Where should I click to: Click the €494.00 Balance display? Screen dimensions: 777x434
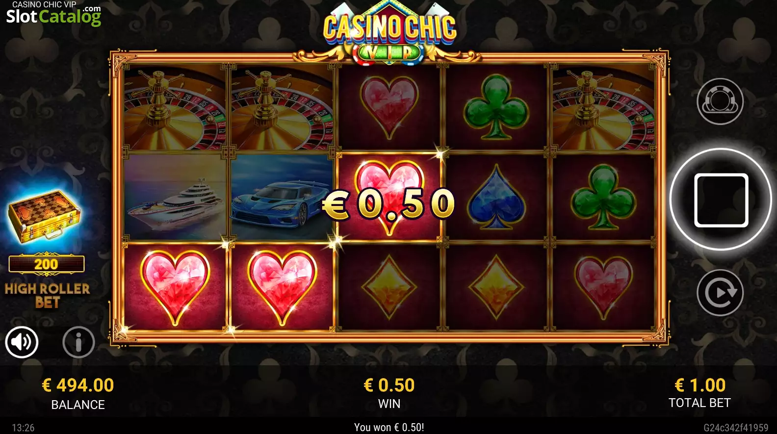click(78, 393)
